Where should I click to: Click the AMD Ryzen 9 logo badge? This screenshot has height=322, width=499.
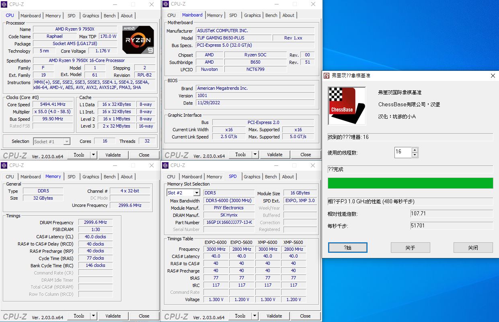click(138, 40)
